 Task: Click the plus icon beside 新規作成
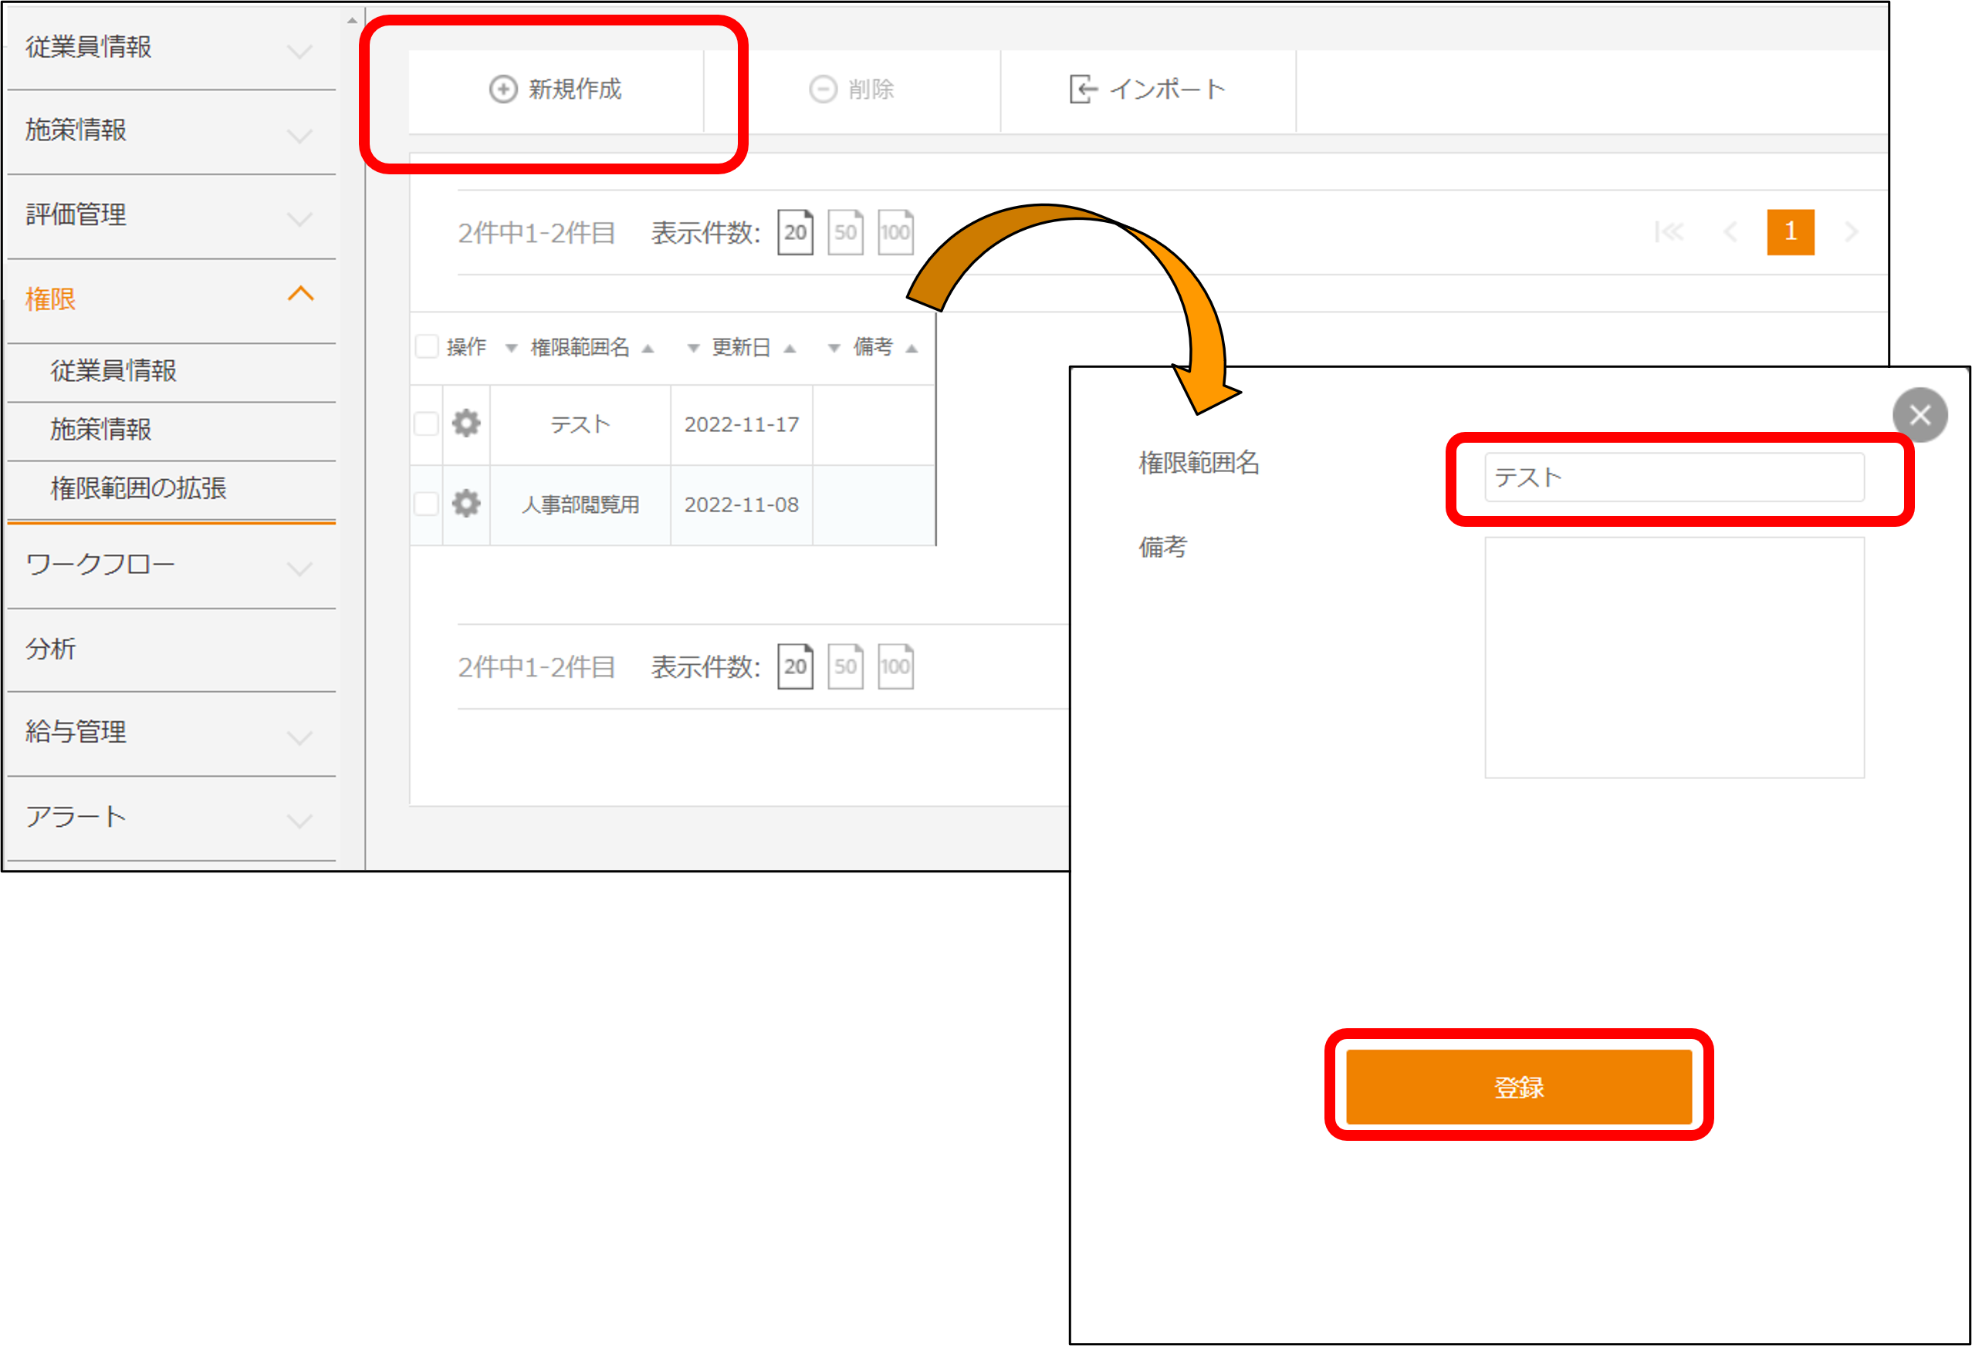click(x=503, y=89)
